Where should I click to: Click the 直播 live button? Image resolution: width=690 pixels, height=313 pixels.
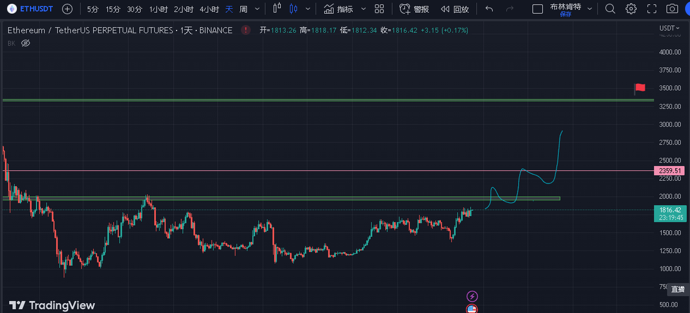point(677,289)
